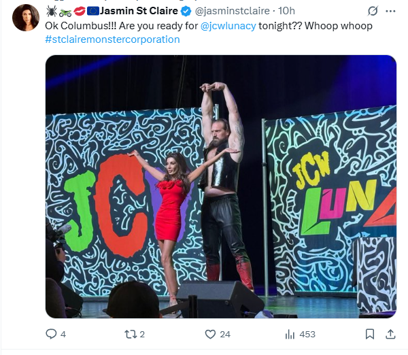Open Jasmin St Claire's profile avatar

click(x=26, y=18)
